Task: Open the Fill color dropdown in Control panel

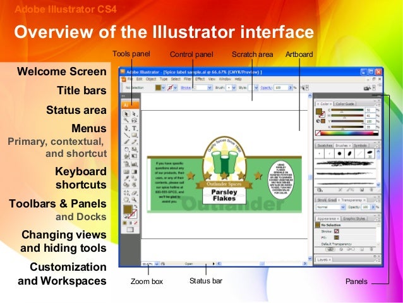Action: (164, 88)
